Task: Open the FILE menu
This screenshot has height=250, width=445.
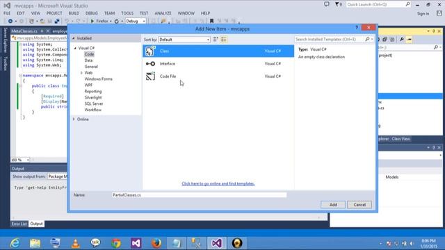Action: coord(7,13)
